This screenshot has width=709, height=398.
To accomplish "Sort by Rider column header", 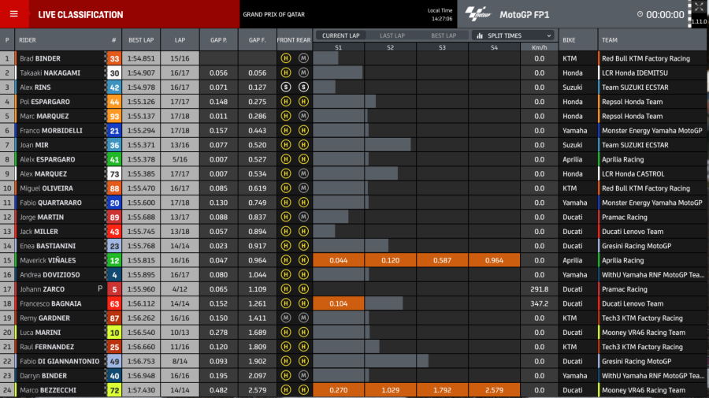I will click(x=28, y=39).
